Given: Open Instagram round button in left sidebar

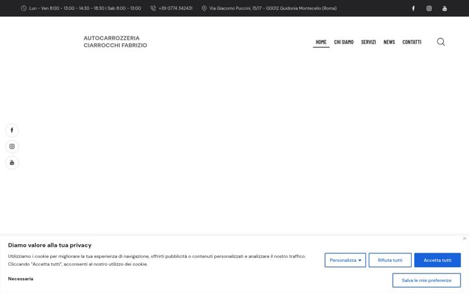Looking at the screenshot, I should pos(12,146).
